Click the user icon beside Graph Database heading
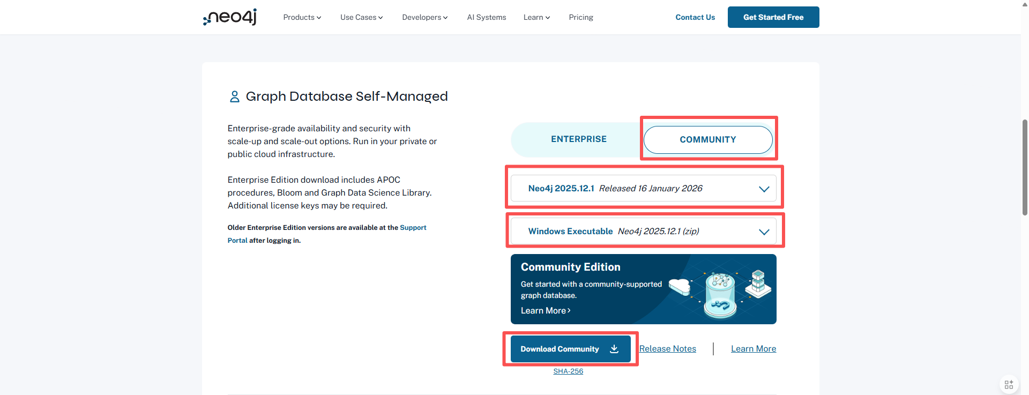1029x395 pixels. [234, 96]
